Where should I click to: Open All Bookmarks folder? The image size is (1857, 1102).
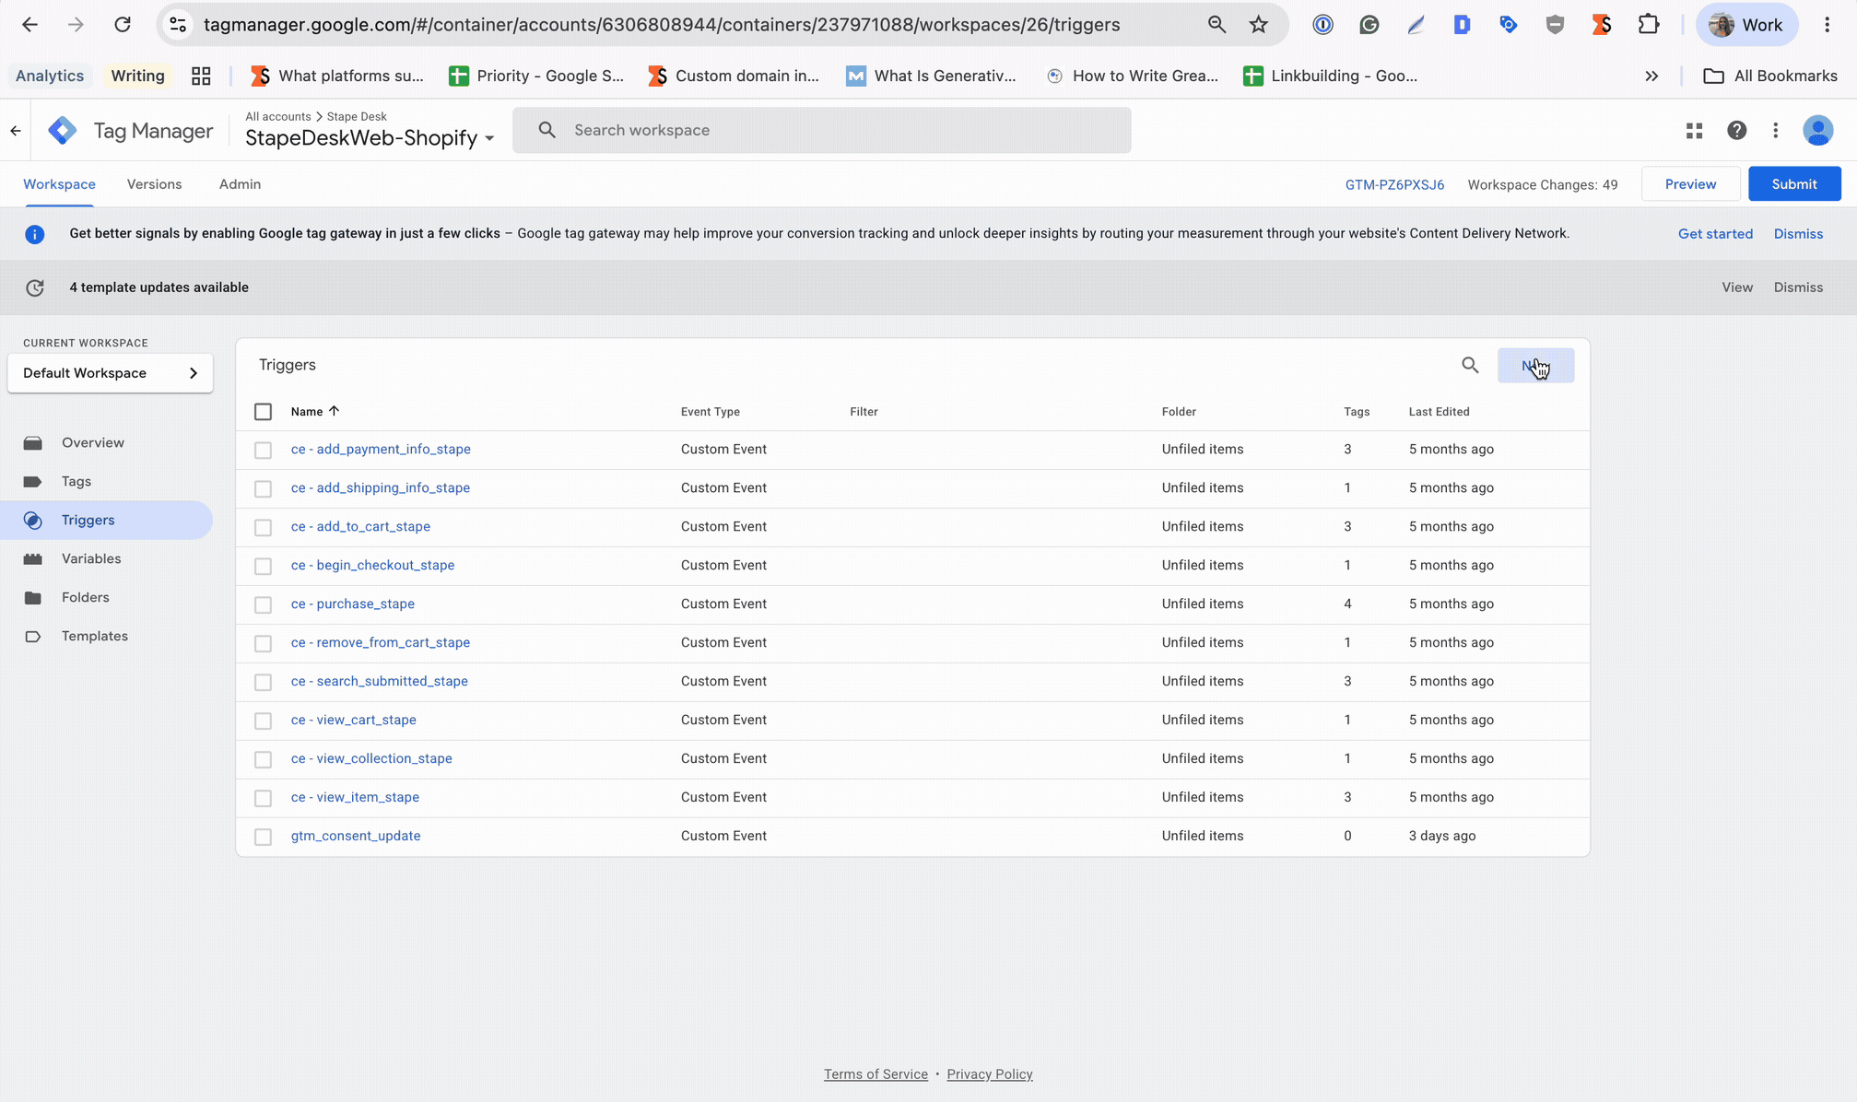point(1770,76)
